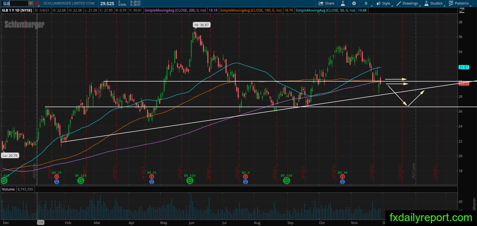Click the C: 21.95 close value

106,10
